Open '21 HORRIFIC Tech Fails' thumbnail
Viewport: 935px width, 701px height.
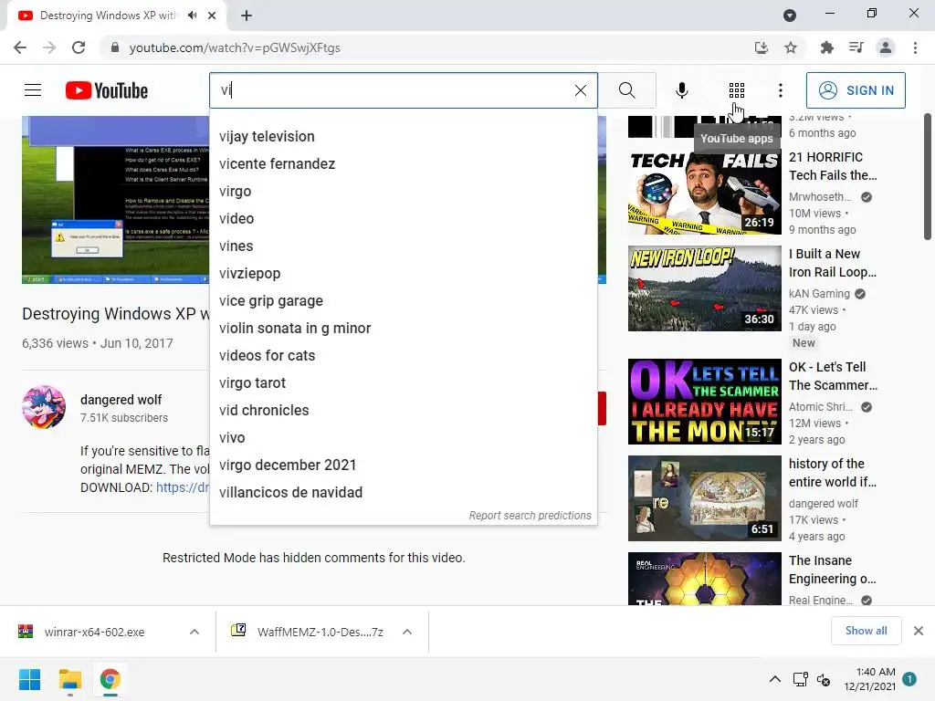pos(704,192)
